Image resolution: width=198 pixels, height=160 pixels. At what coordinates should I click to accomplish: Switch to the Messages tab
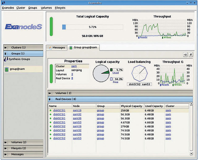(56, 48)
